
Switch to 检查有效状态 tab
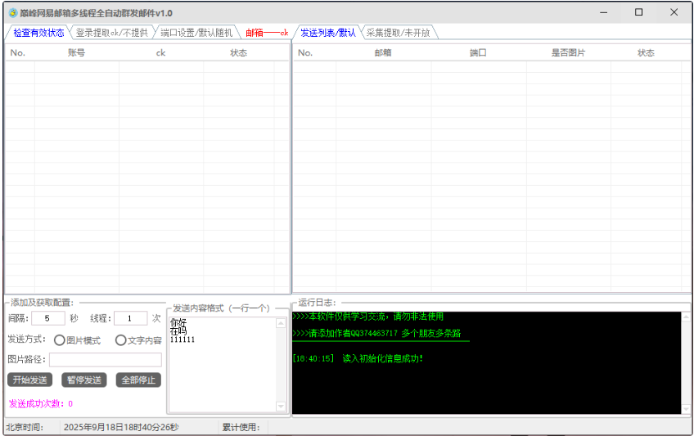tap(38, 33)
